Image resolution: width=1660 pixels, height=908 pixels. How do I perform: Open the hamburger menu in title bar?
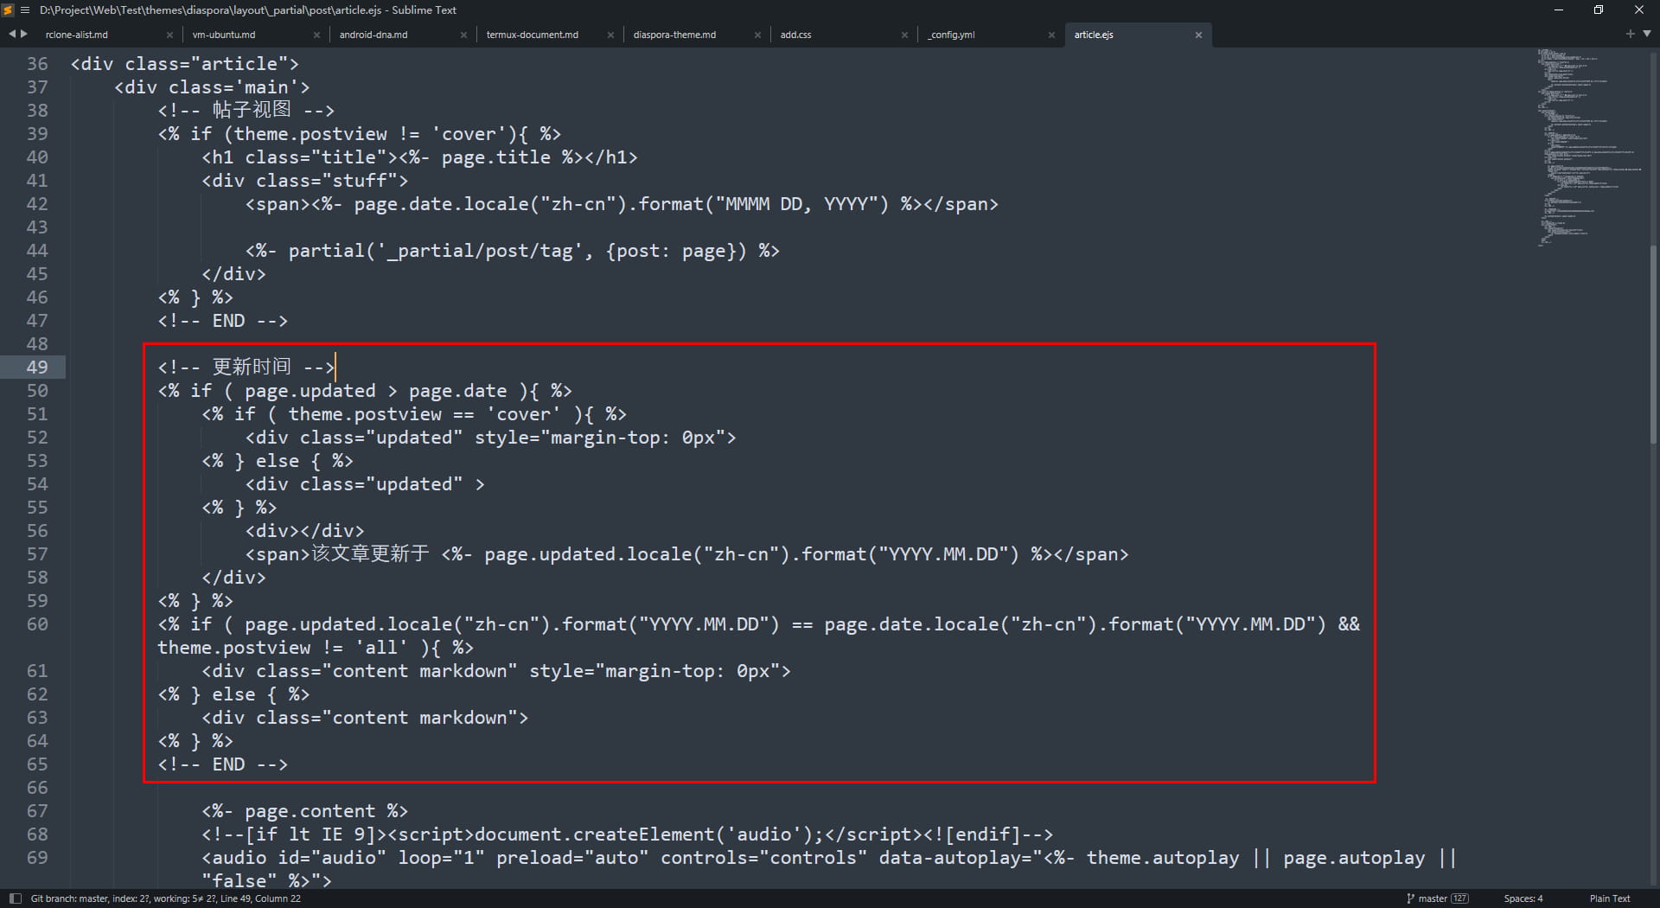[25, 10]
